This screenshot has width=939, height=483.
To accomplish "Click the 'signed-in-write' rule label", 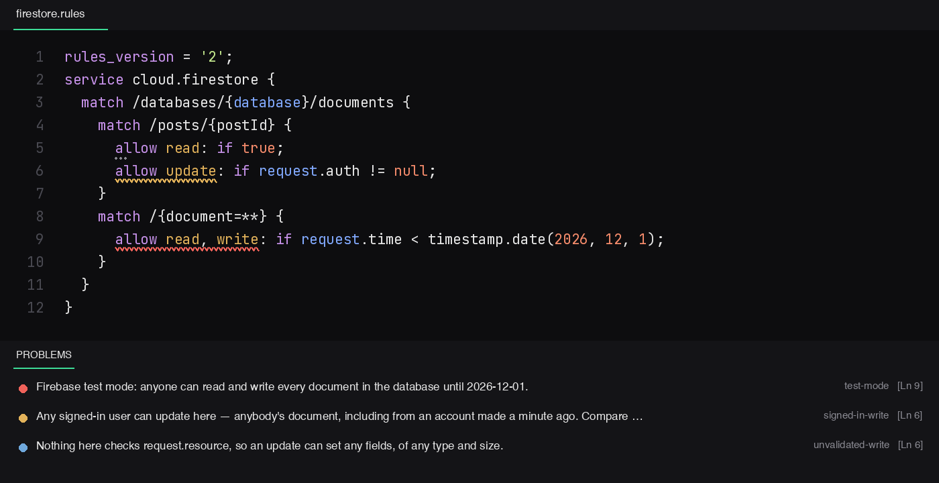I will point(857,415).
